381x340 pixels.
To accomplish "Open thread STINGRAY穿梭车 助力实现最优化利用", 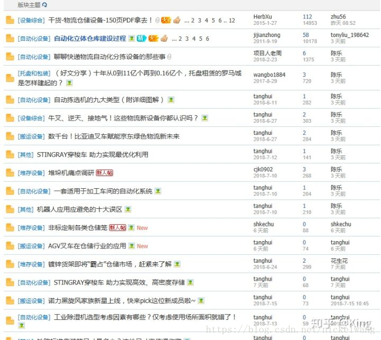I will click(93, 154).
